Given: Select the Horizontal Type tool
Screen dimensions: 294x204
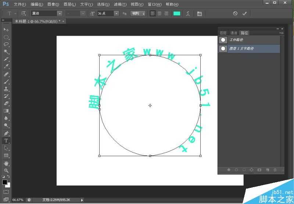Looking at the screenshot, I should pos(6,141).
